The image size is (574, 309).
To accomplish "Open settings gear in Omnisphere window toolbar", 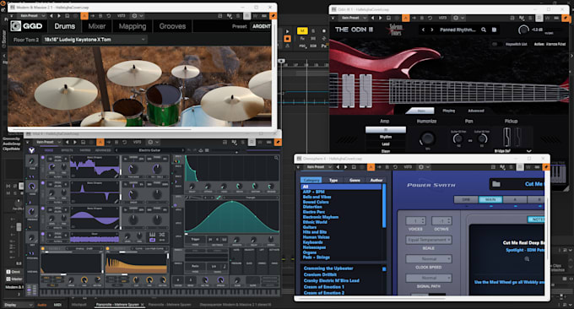I will (x=420, y=167).
